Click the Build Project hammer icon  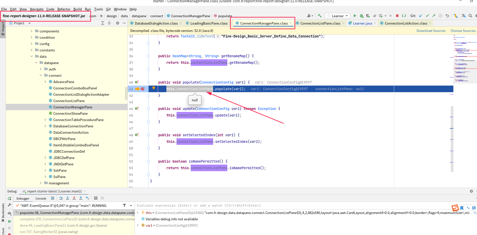coord(320,16)
